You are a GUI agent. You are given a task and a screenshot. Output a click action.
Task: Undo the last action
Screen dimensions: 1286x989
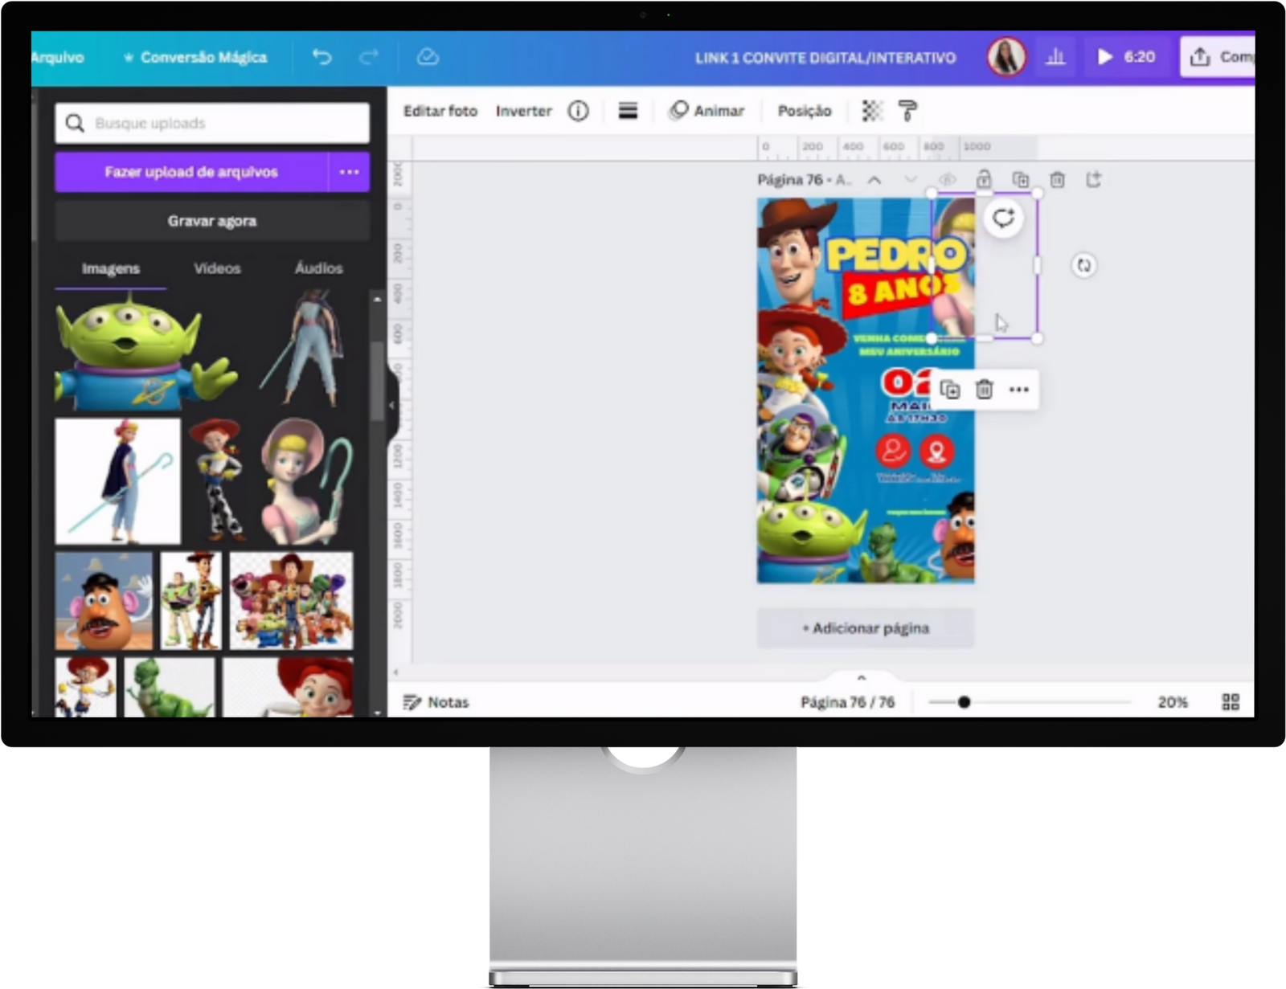pyautogui.click(x=321, y=57)
